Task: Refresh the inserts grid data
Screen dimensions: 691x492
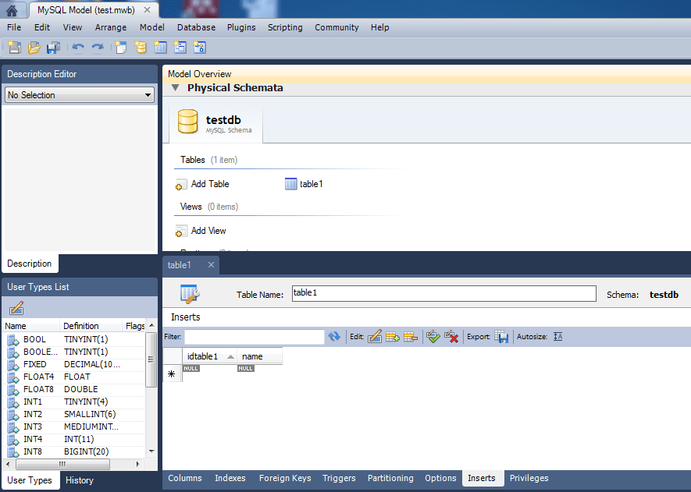Action: (334, 337)
